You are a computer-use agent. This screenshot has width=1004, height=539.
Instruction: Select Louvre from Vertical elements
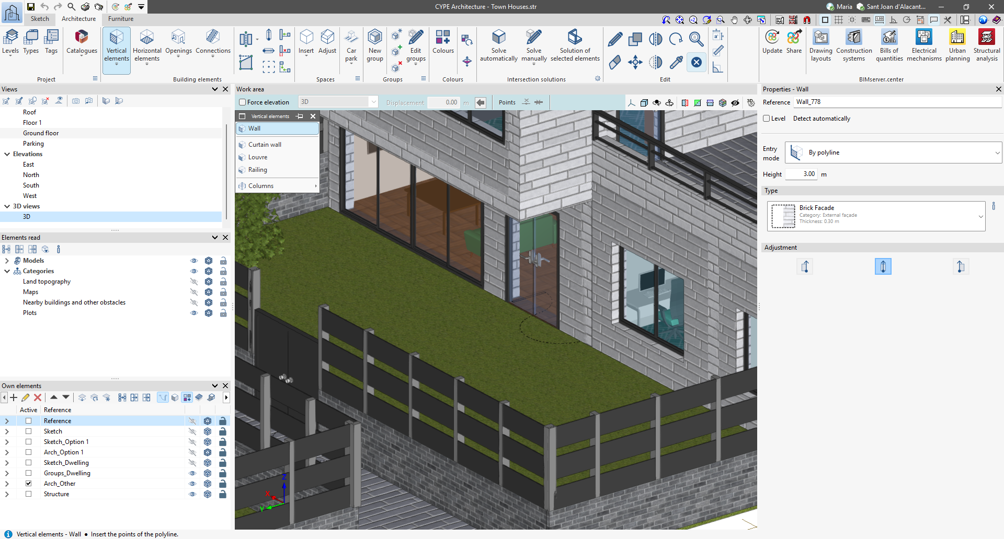[x=278, y=157]
